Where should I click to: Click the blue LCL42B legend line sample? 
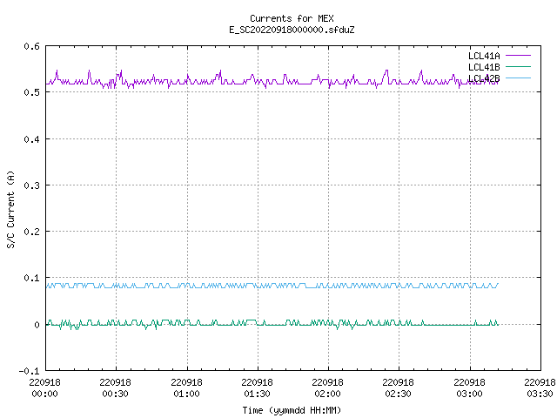click(x=518, y=78)
